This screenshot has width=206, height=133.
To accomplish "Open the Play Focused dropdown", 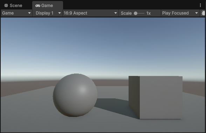I will click(180, 13).
